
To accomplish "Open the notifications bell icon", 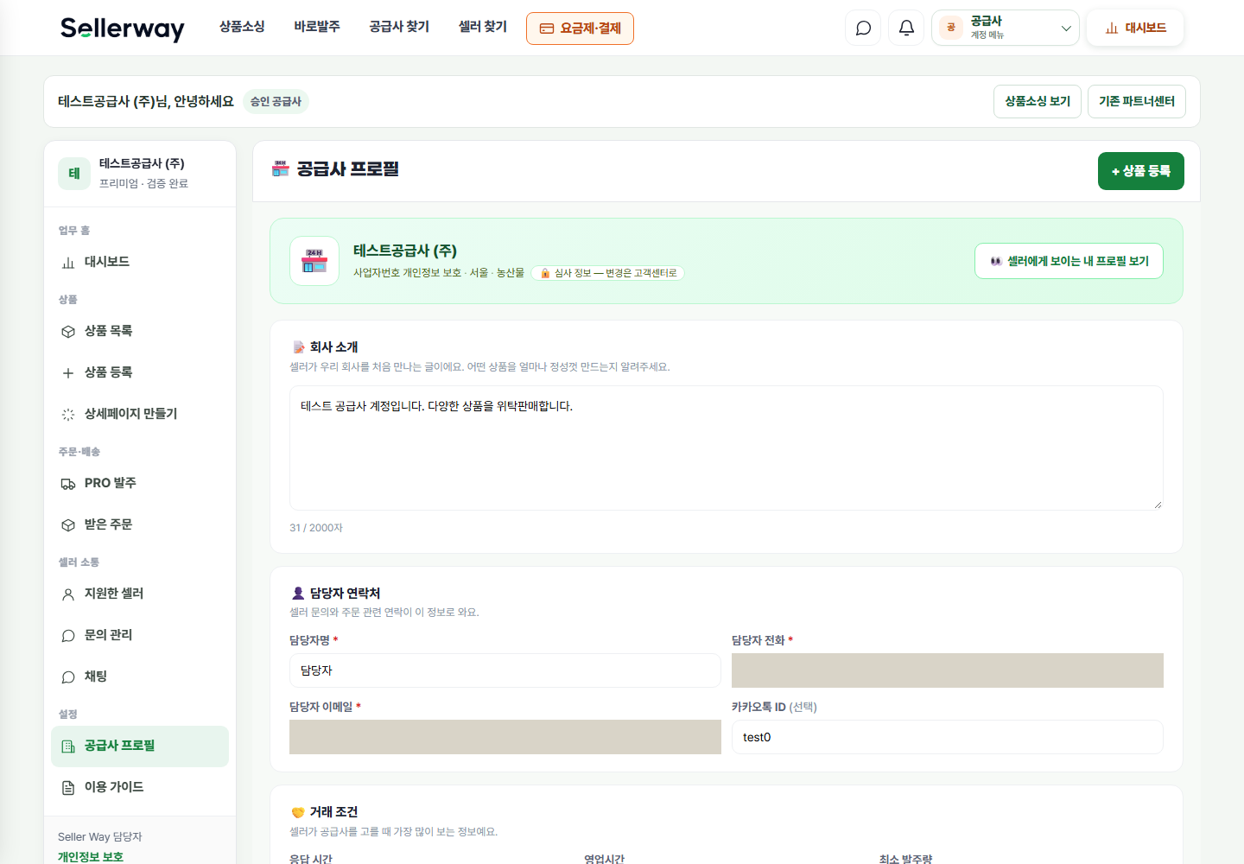I will 906,28.
